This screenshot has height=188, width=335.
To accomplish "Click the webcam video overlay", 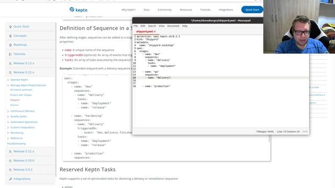I will (x=299, y=27).
